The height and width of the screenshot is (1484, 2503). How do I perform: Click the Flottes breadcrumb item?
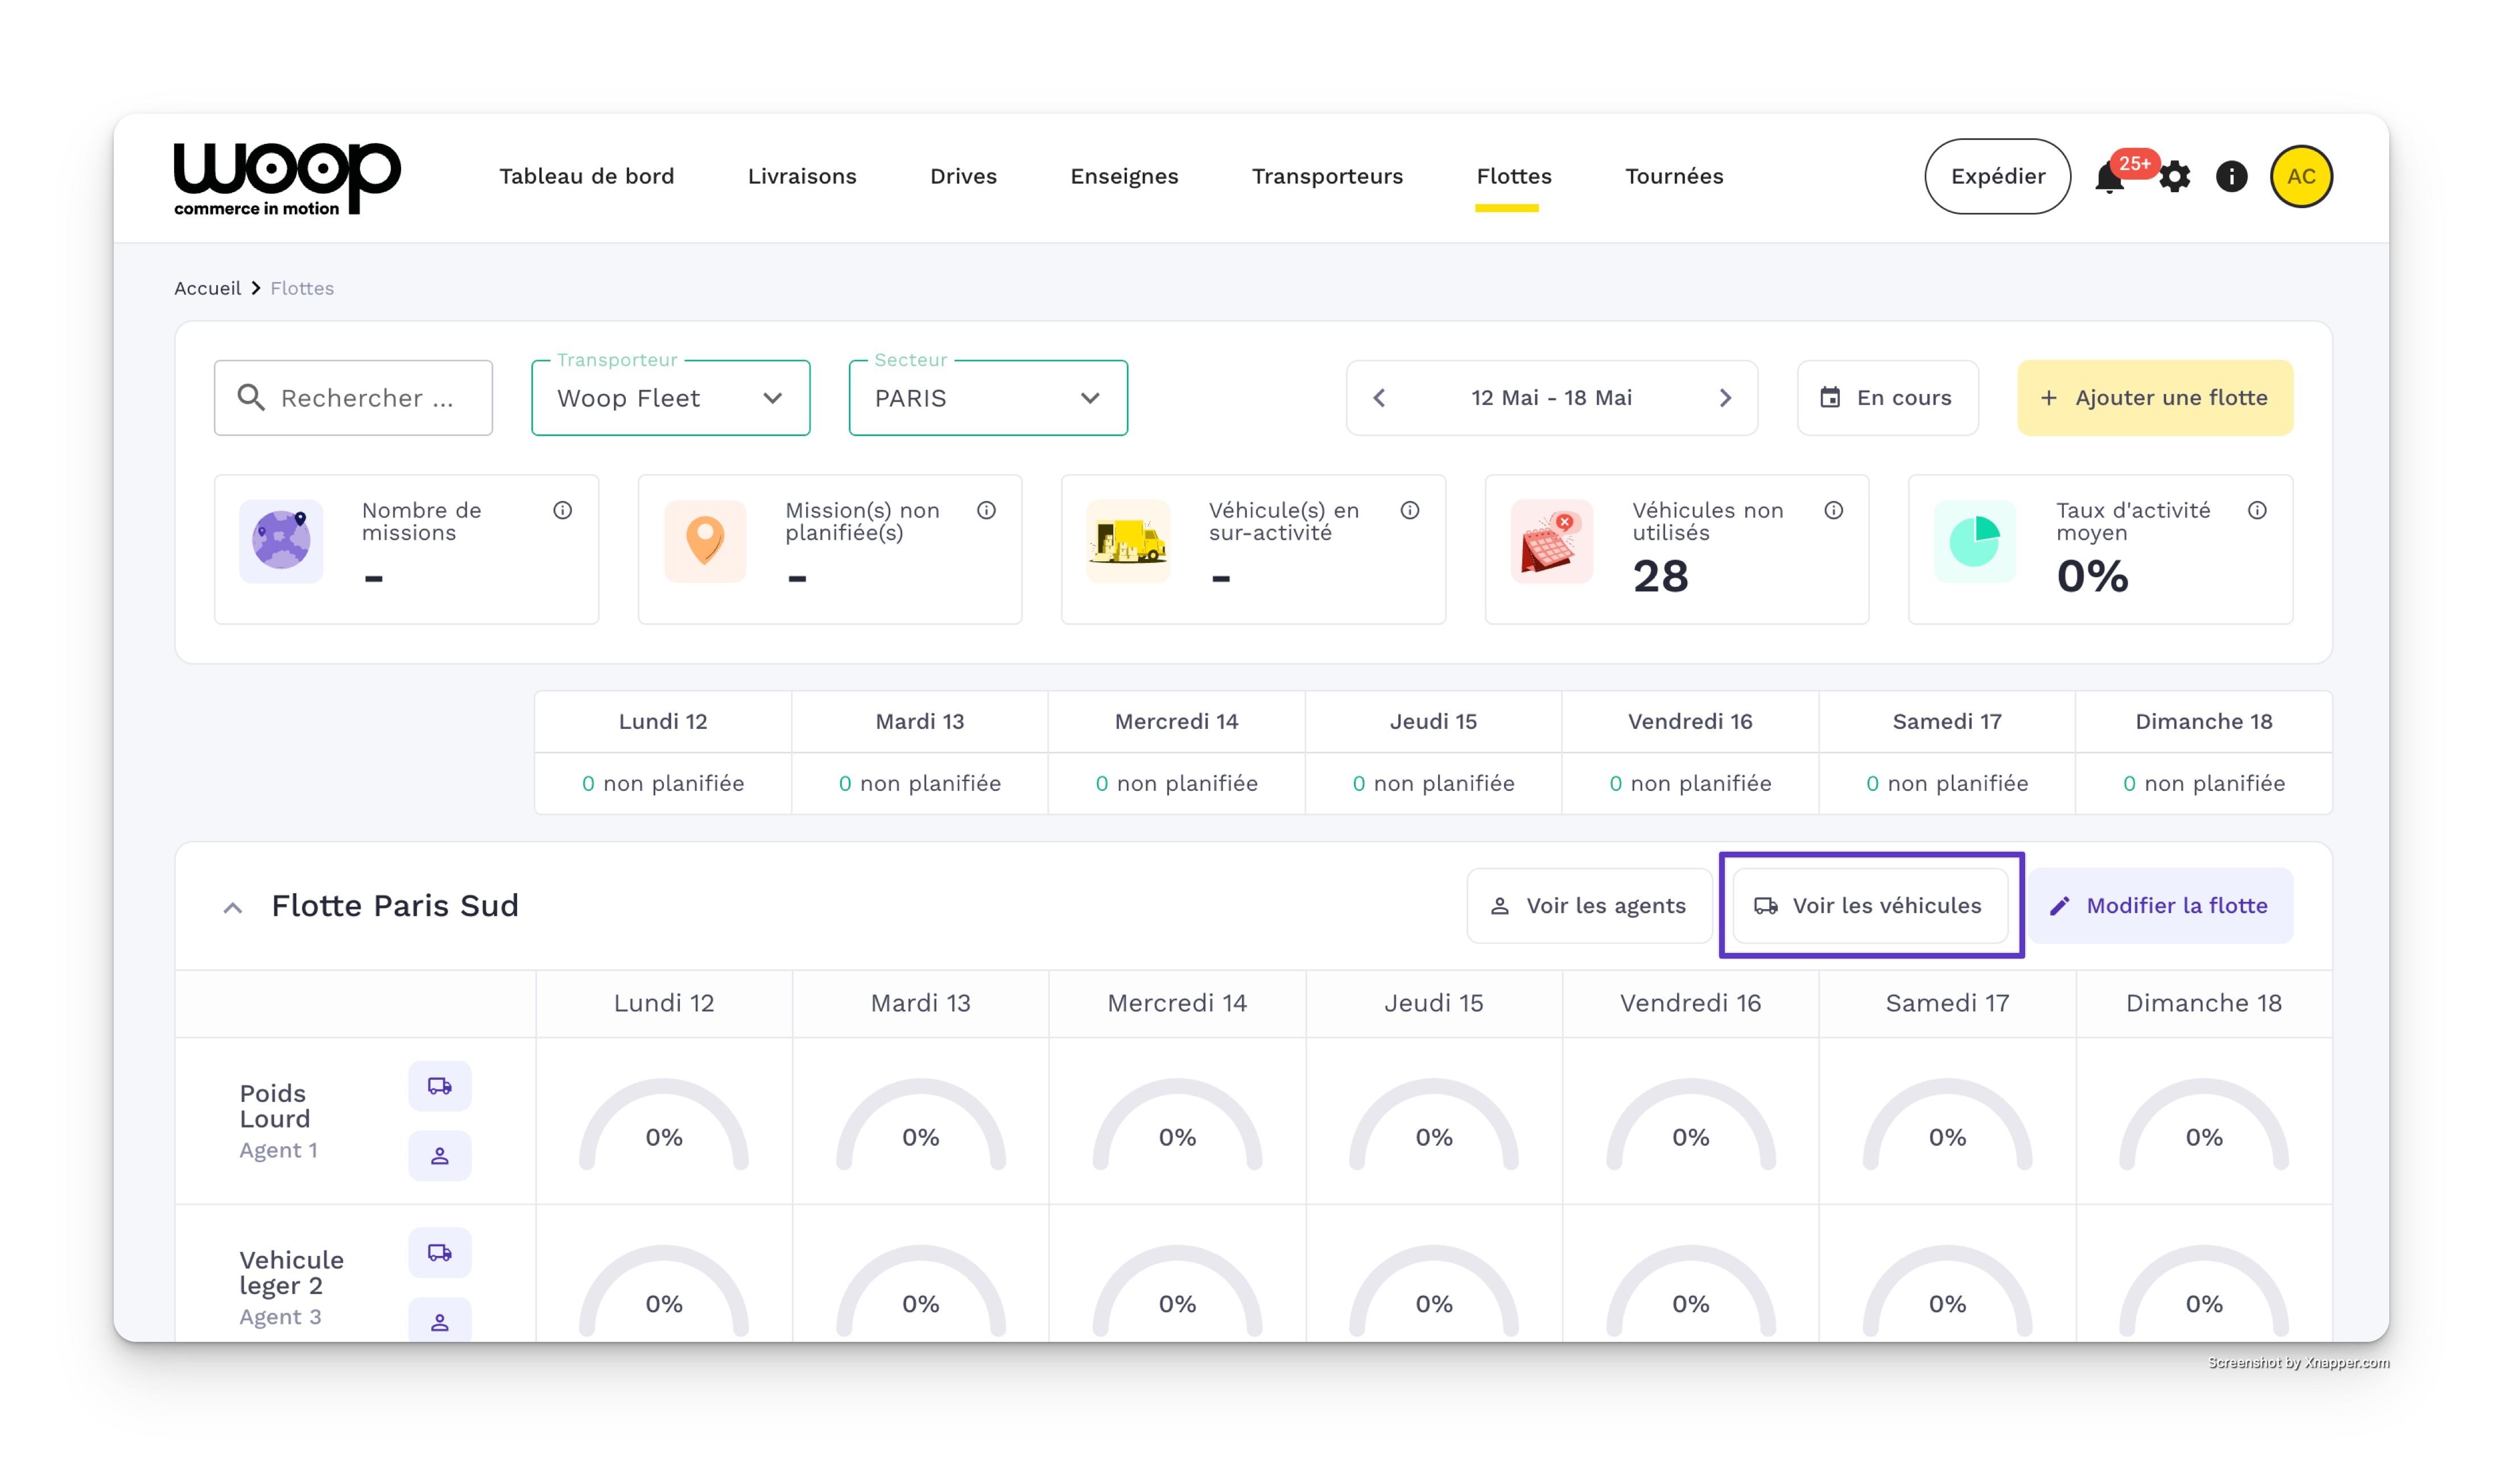302,289
